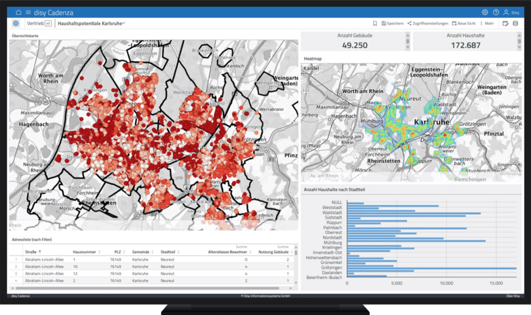Click the Anzahl Haushalte tile scrollbar
This screenshot has width=531, height=315.
point(519,41)
